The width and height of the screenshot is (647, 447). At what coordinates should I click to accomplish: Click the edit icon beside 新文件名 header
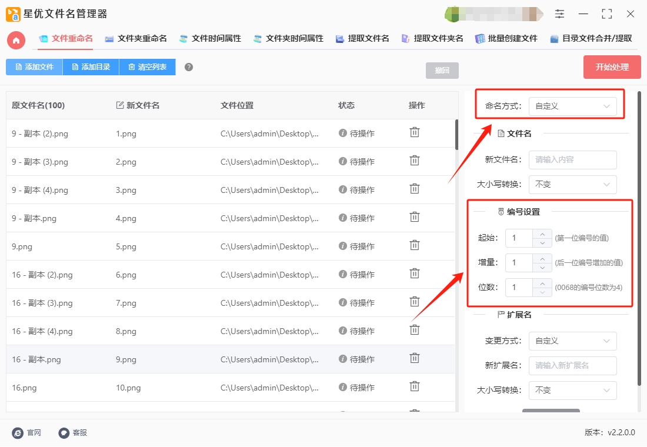(x=119, y=105)
